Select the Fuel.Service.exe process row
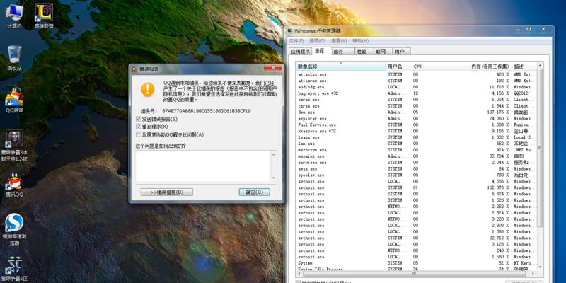Viewport: 566px width, 283px height. [416, 125]
